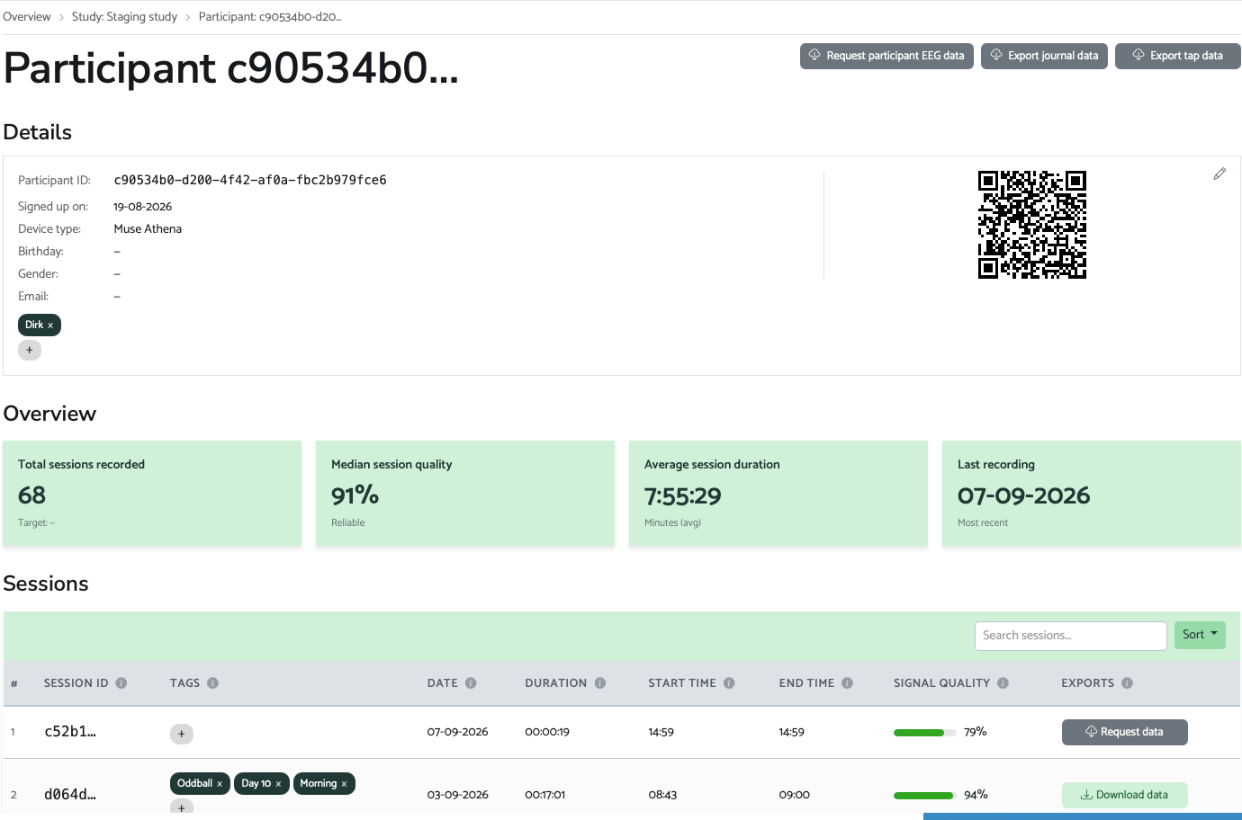Open the participant QR code image
This screenshot has height=820, width=1242.
click(1032, 225)
